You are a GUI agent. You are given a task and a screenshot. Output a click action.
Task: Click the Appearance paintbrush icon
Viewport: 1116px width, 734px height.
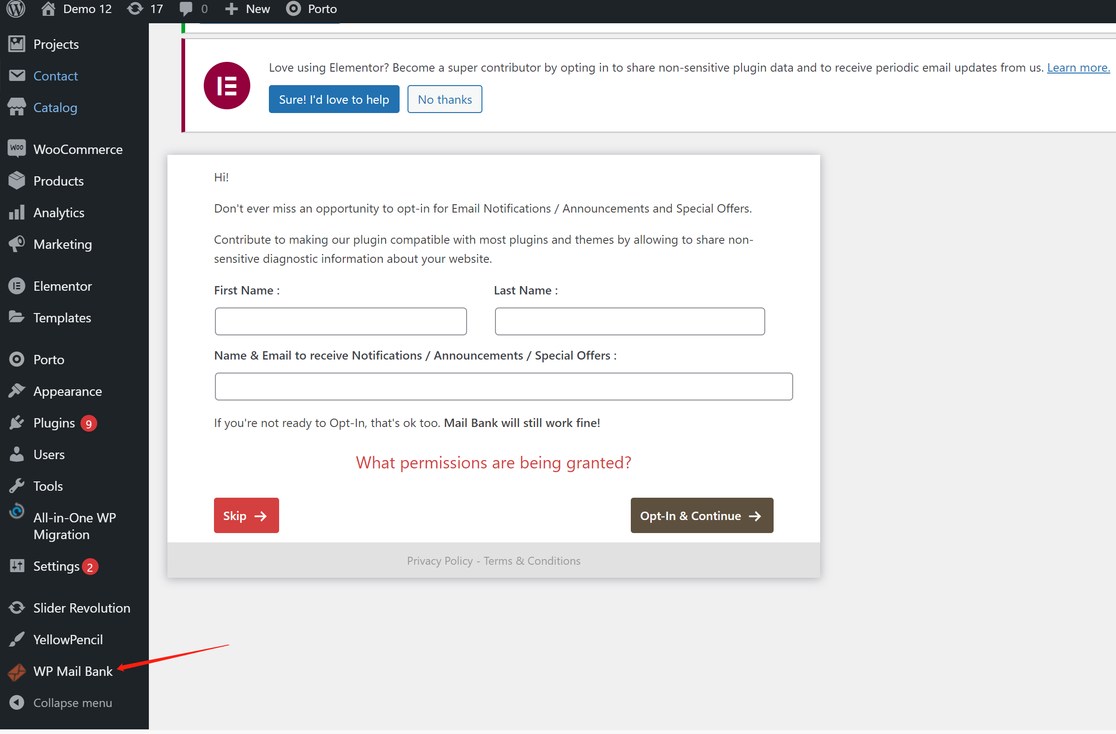(17, 391)
